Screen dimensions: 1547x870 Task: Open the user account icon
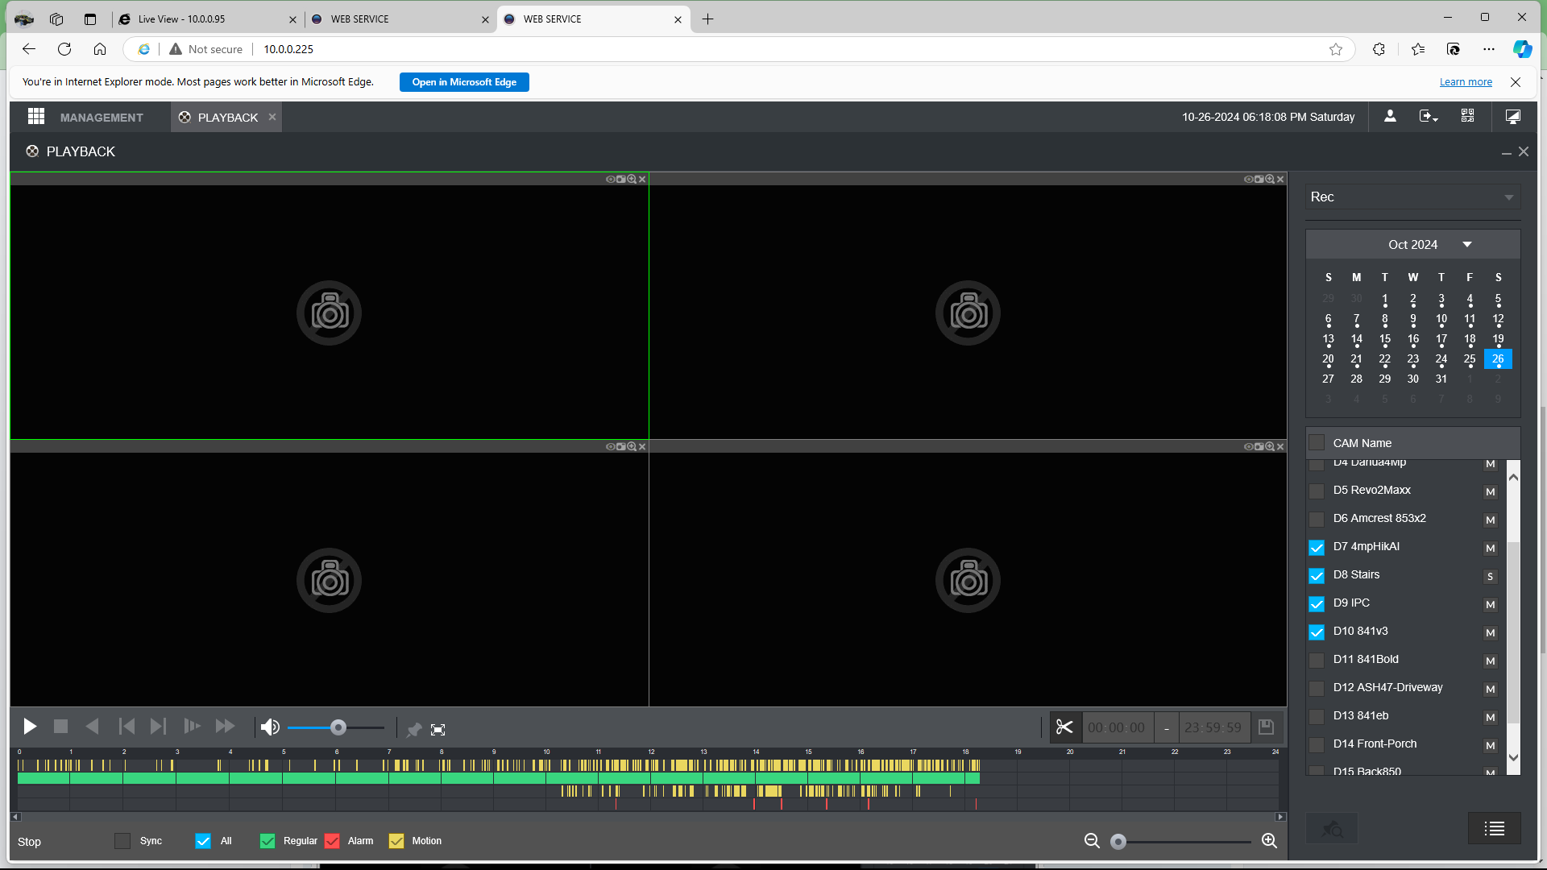[1390, 117]
